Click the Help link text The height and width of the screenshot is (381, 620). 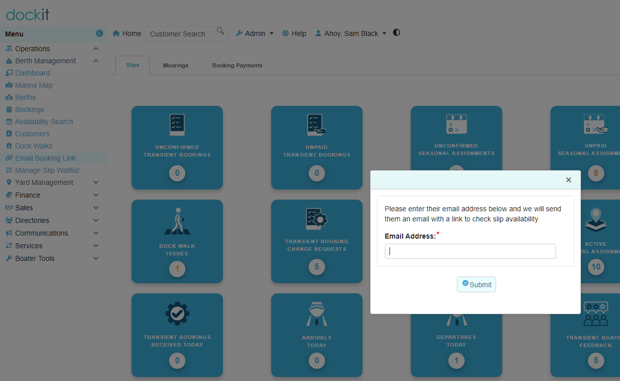[x=299, y=33]
